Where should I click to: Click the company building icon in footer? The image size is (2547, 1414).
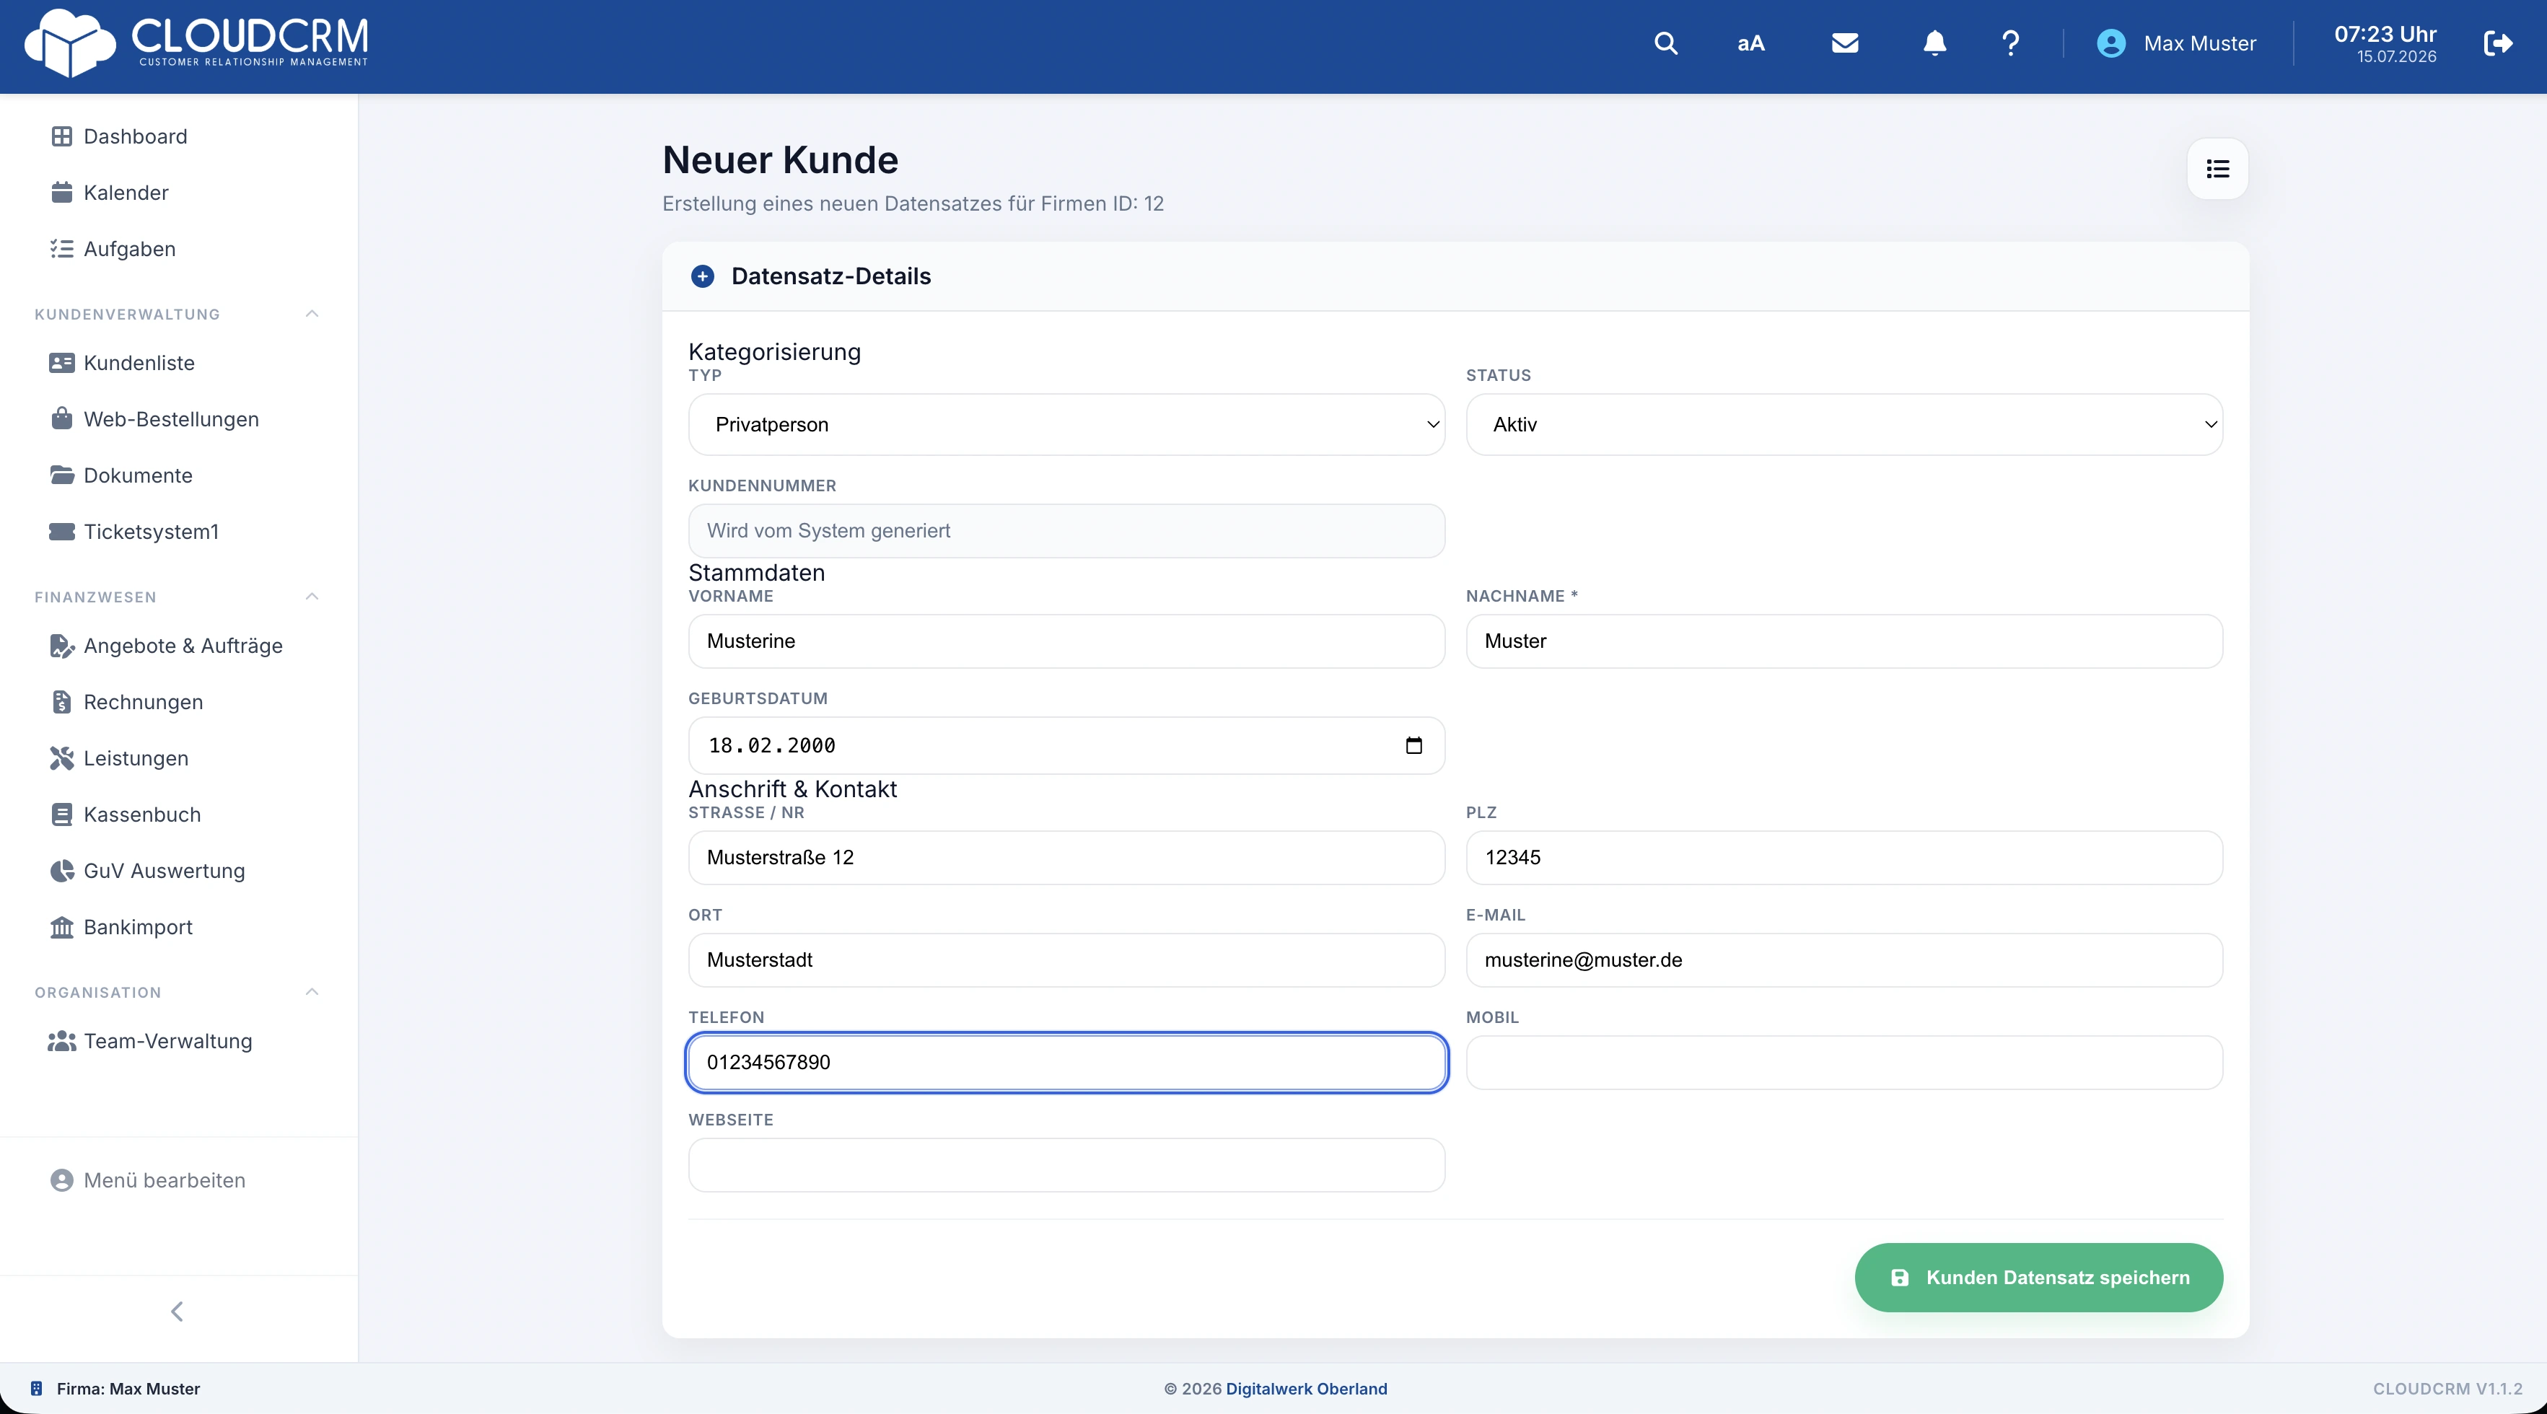(37, 1388)
